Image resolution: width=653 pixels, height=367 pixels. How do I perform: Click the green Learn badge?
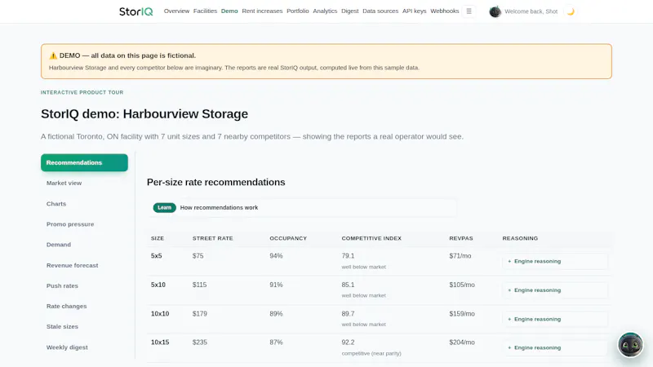165,208
